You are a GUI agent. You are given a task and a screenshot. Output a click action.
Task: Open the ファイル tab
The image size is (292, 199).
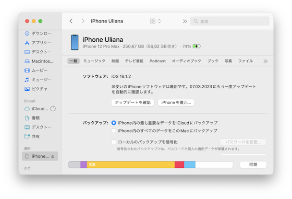click(245, 61)
